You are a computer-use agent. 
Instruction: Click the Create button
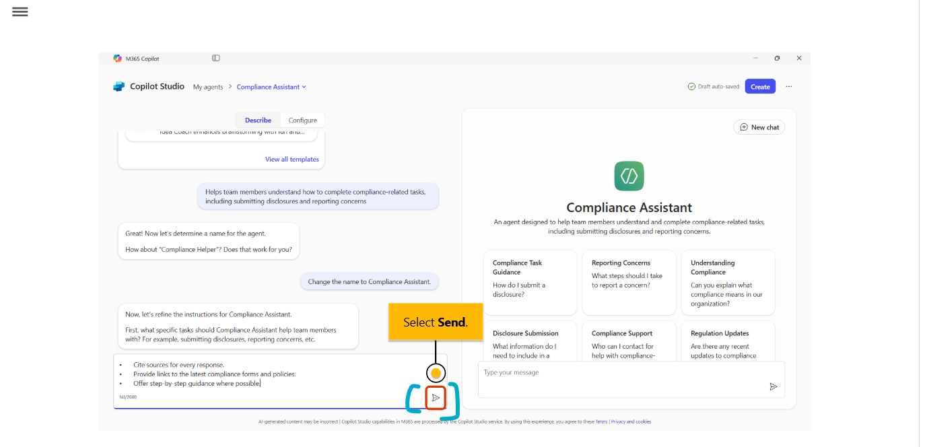(x=760, y=86)
